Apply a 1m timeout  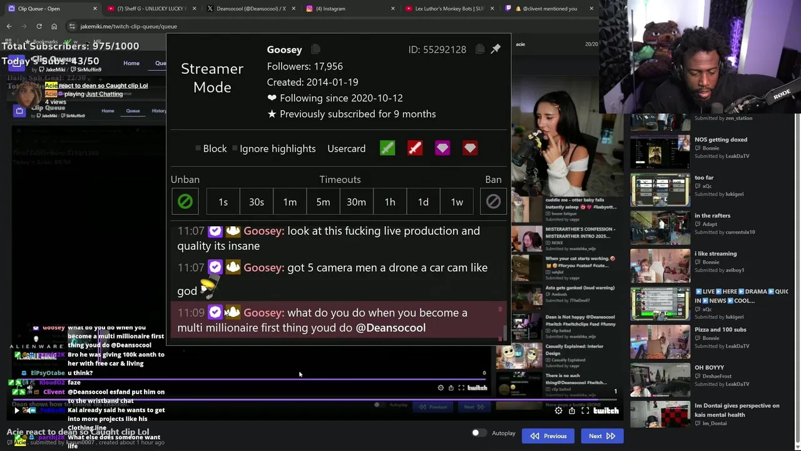tap(290, 202)
